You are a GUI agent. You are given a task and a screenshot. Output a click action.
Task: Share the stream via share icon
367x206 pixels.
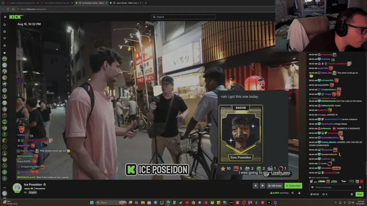(x=292, y=193)
